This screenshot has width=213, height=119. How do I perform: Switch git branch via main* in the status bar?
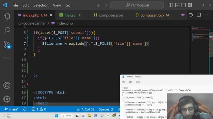click(11, 109)
